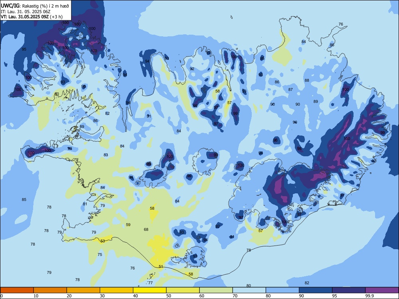Select the 90–95 dark blue legend swatch
The height and width of the screenshot is (299, 399).
pyautogui.click(x=316, y=290)
